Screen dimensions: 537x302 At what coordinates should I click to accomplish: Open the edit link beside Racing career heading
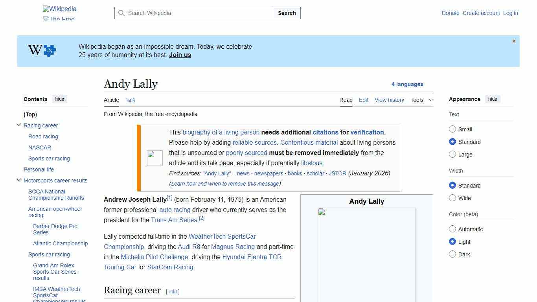click(173, 291)
